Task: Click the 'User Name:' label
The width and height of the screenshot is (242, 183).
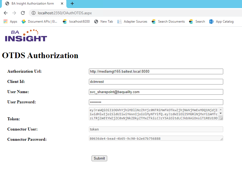Action: 18,92
